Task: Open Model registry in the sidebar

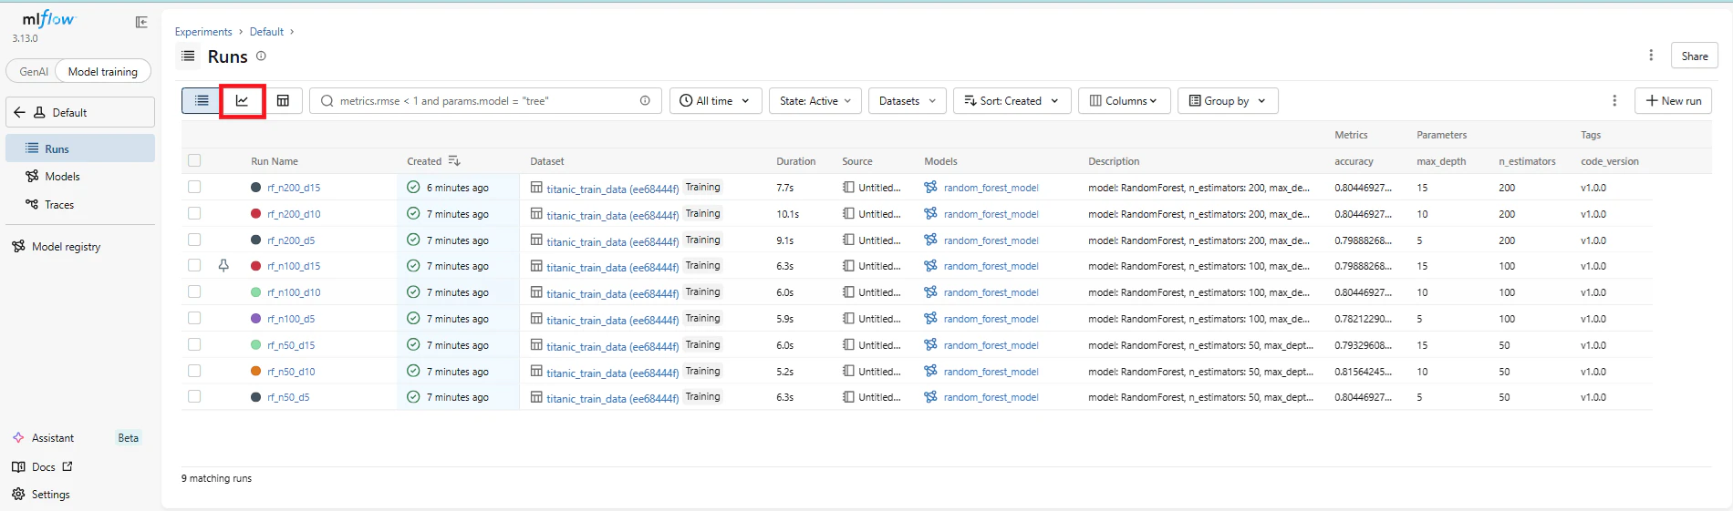Action: coord(80,247)
